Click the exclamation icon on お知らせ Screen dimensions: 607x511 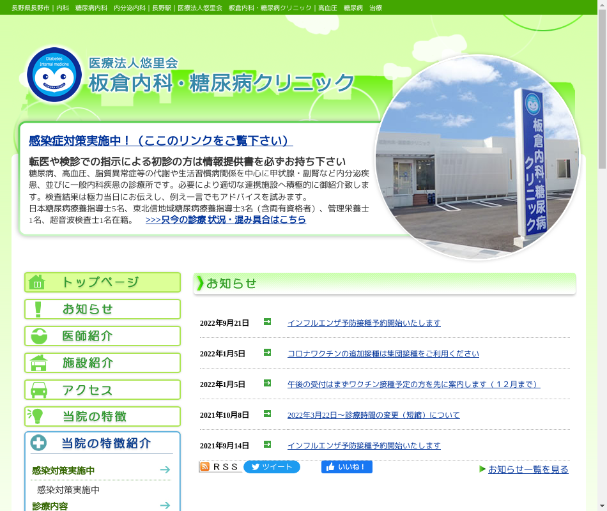38,309
